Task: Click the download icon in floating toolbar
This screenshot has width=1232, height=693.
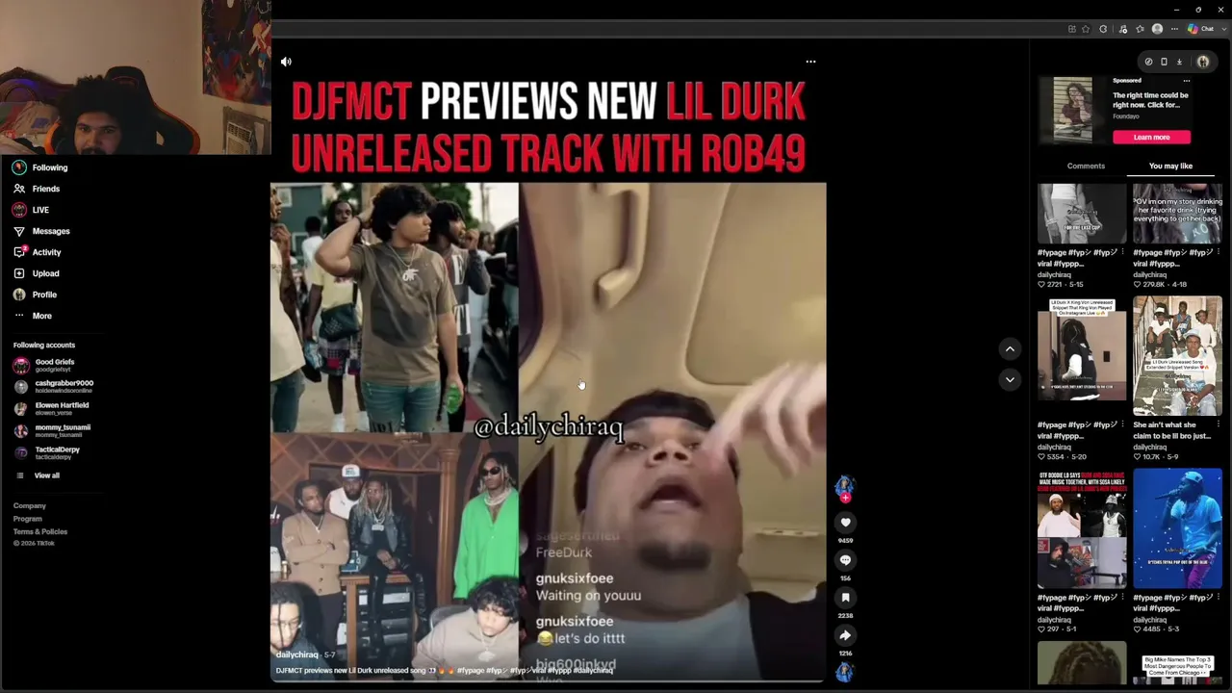Action: pyautogui.click(x=1179, y=62)
